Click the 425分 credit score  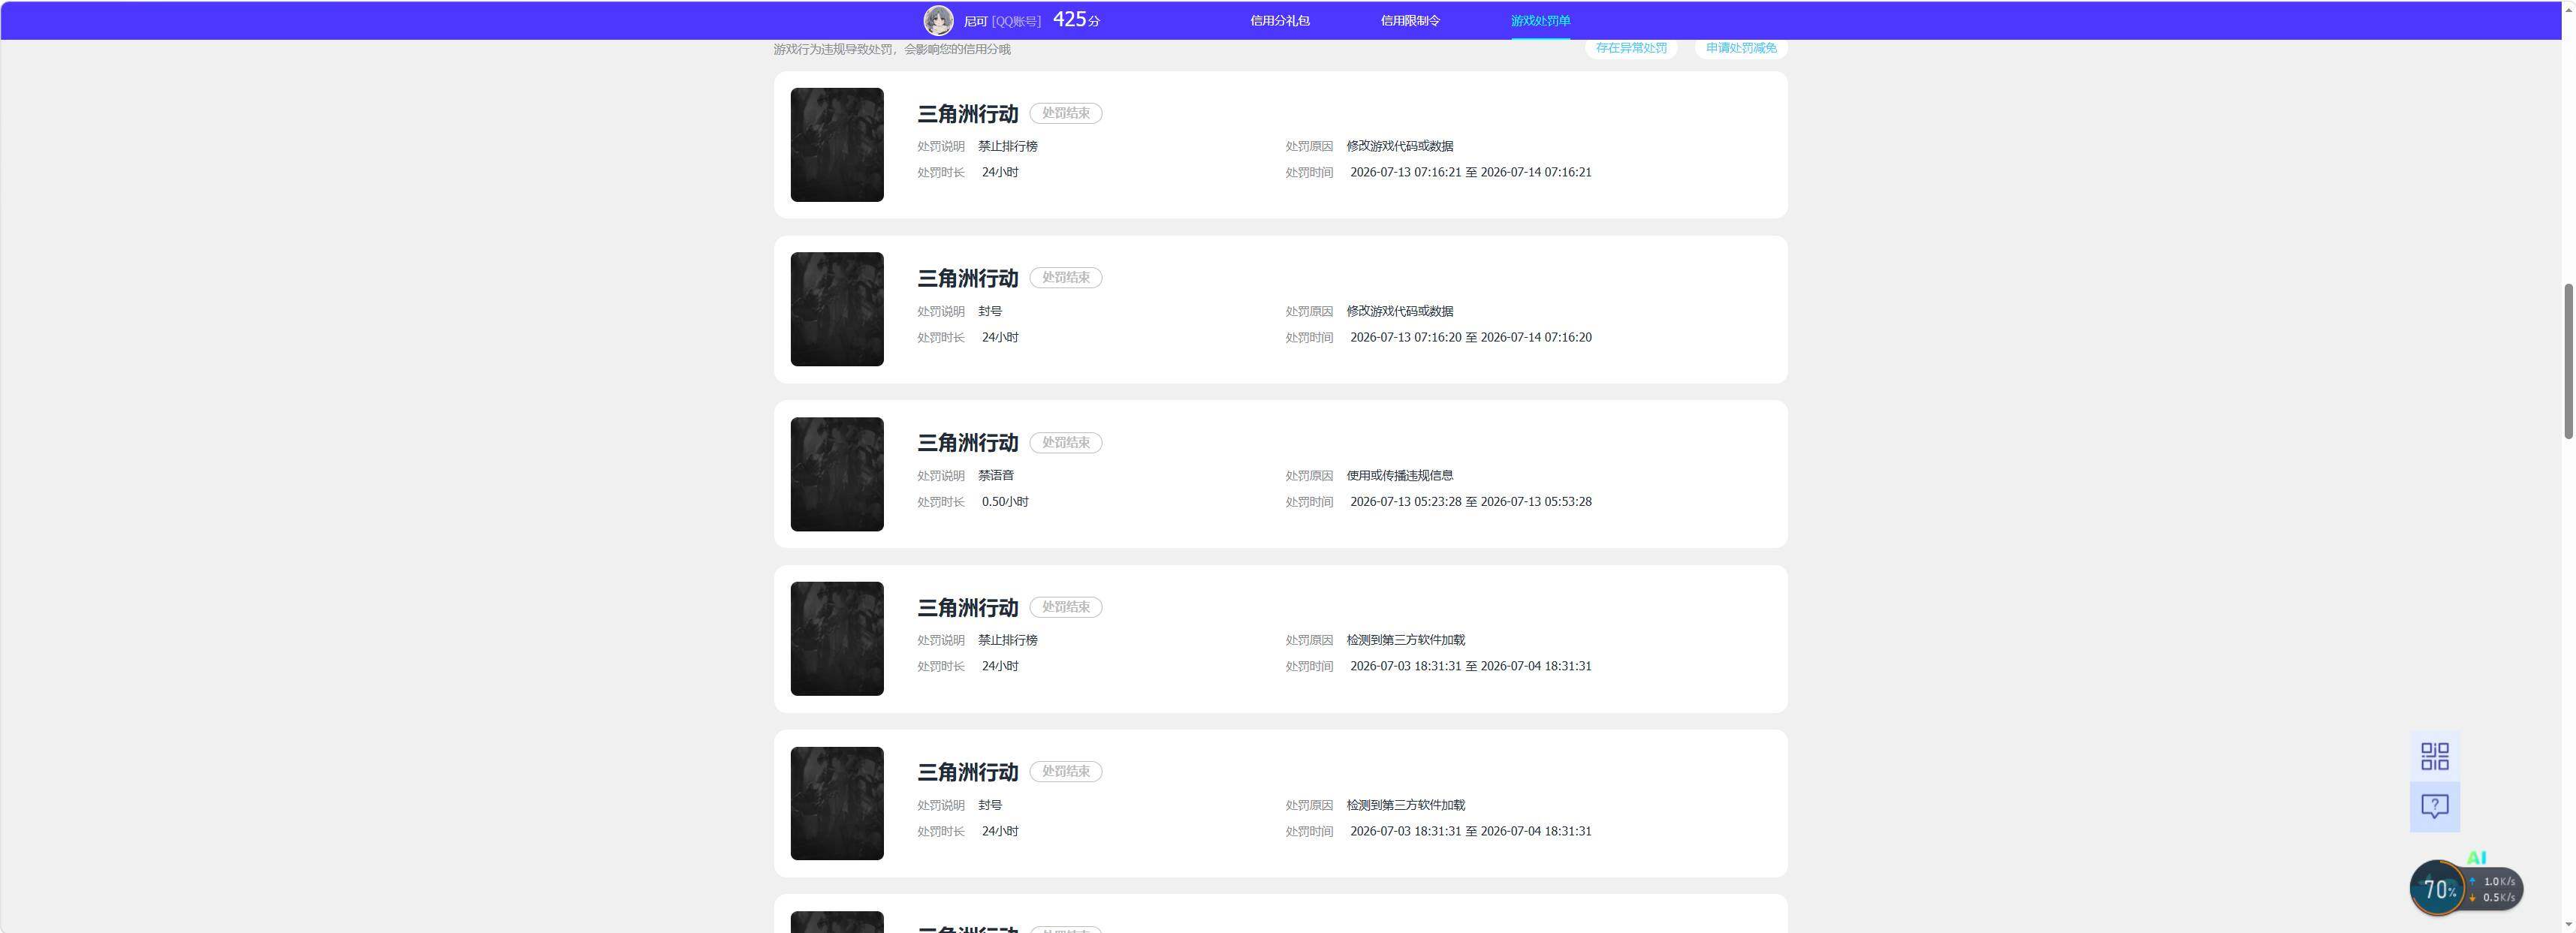pos(1076,19)
